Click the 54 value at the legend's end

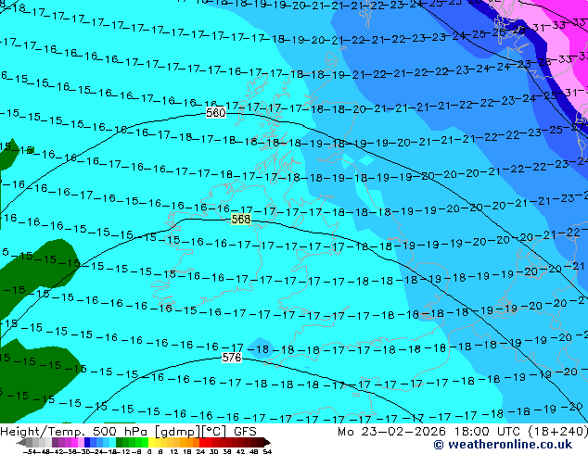[267, 451]
